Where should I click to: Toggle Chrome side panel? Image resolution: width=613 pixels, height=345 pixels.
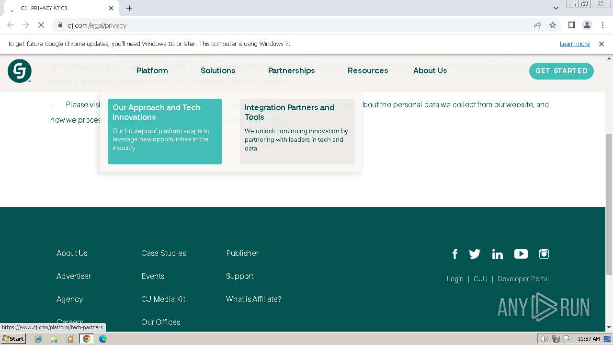pos(571,25)
